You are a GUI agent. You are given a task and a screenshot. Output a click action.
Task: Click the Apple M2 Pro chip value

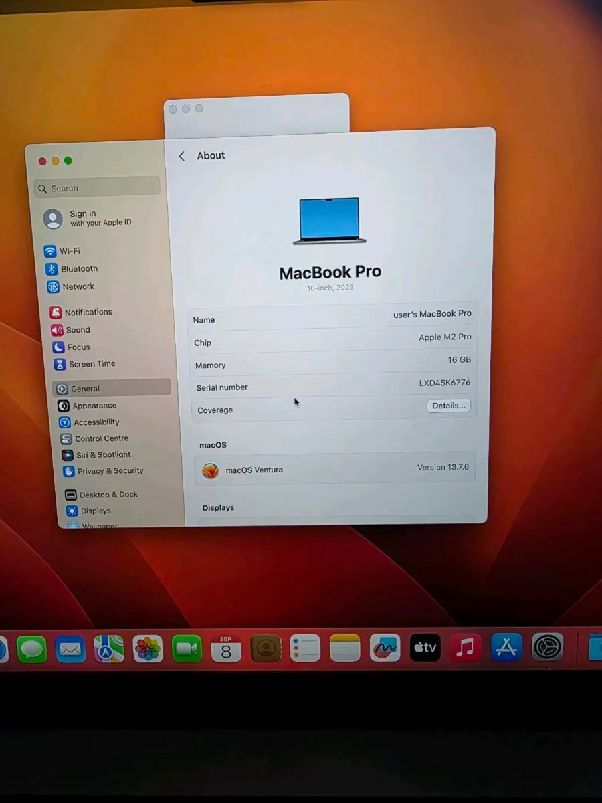(445, 337)
